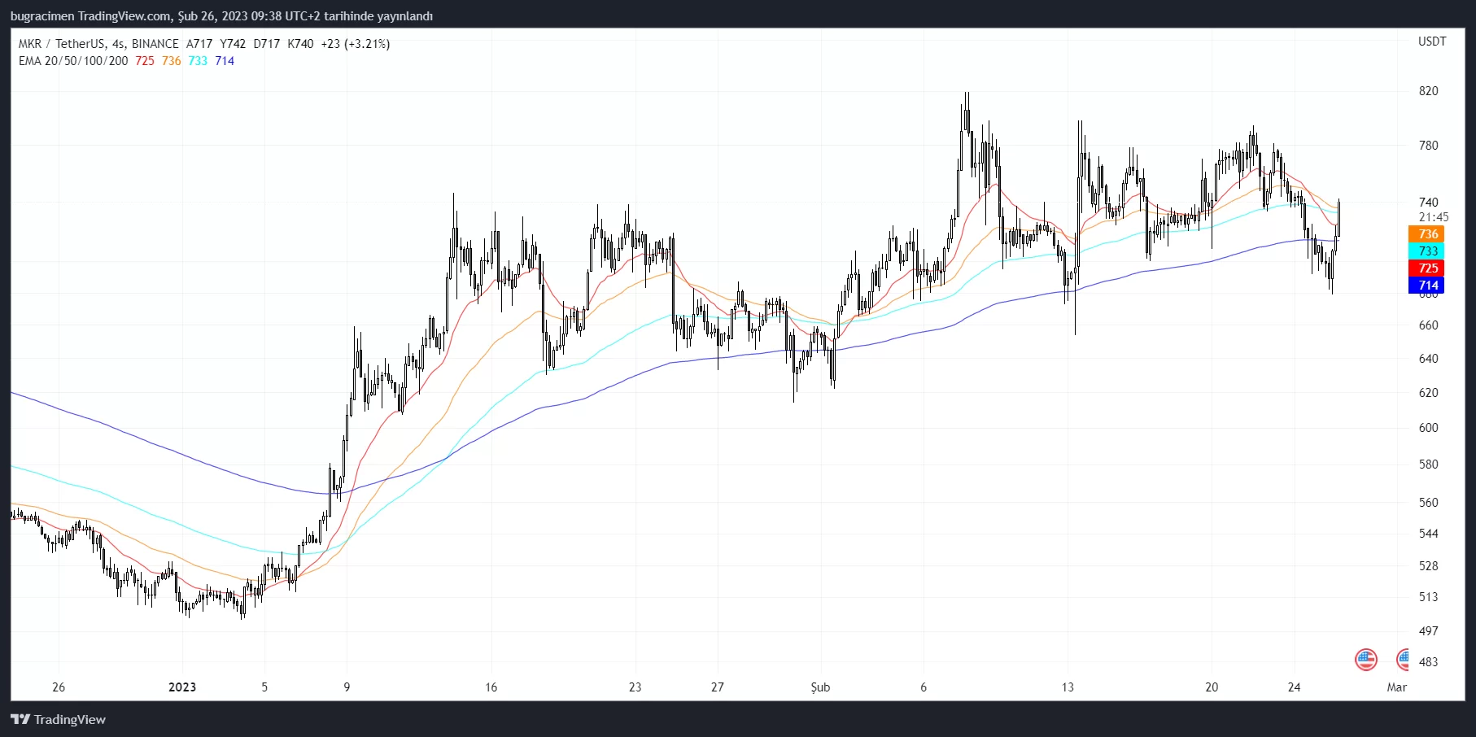Click the red 725 value in EMA legend
This screenshot has height=737, width=1476.
coord(145,61)
